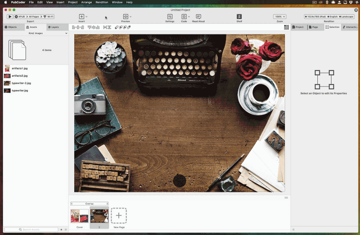Open the Edit menu
The image size is (360, 235).
pos(40,2)
